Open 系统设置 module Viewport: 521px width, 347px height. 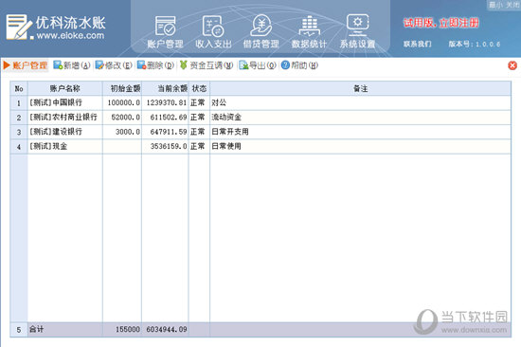357,32
